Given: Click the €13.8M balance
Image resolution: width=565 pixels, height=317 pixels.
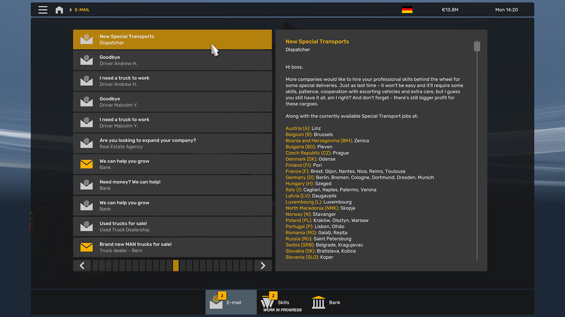Looking at the screenshot, I should tap(450, 10).
